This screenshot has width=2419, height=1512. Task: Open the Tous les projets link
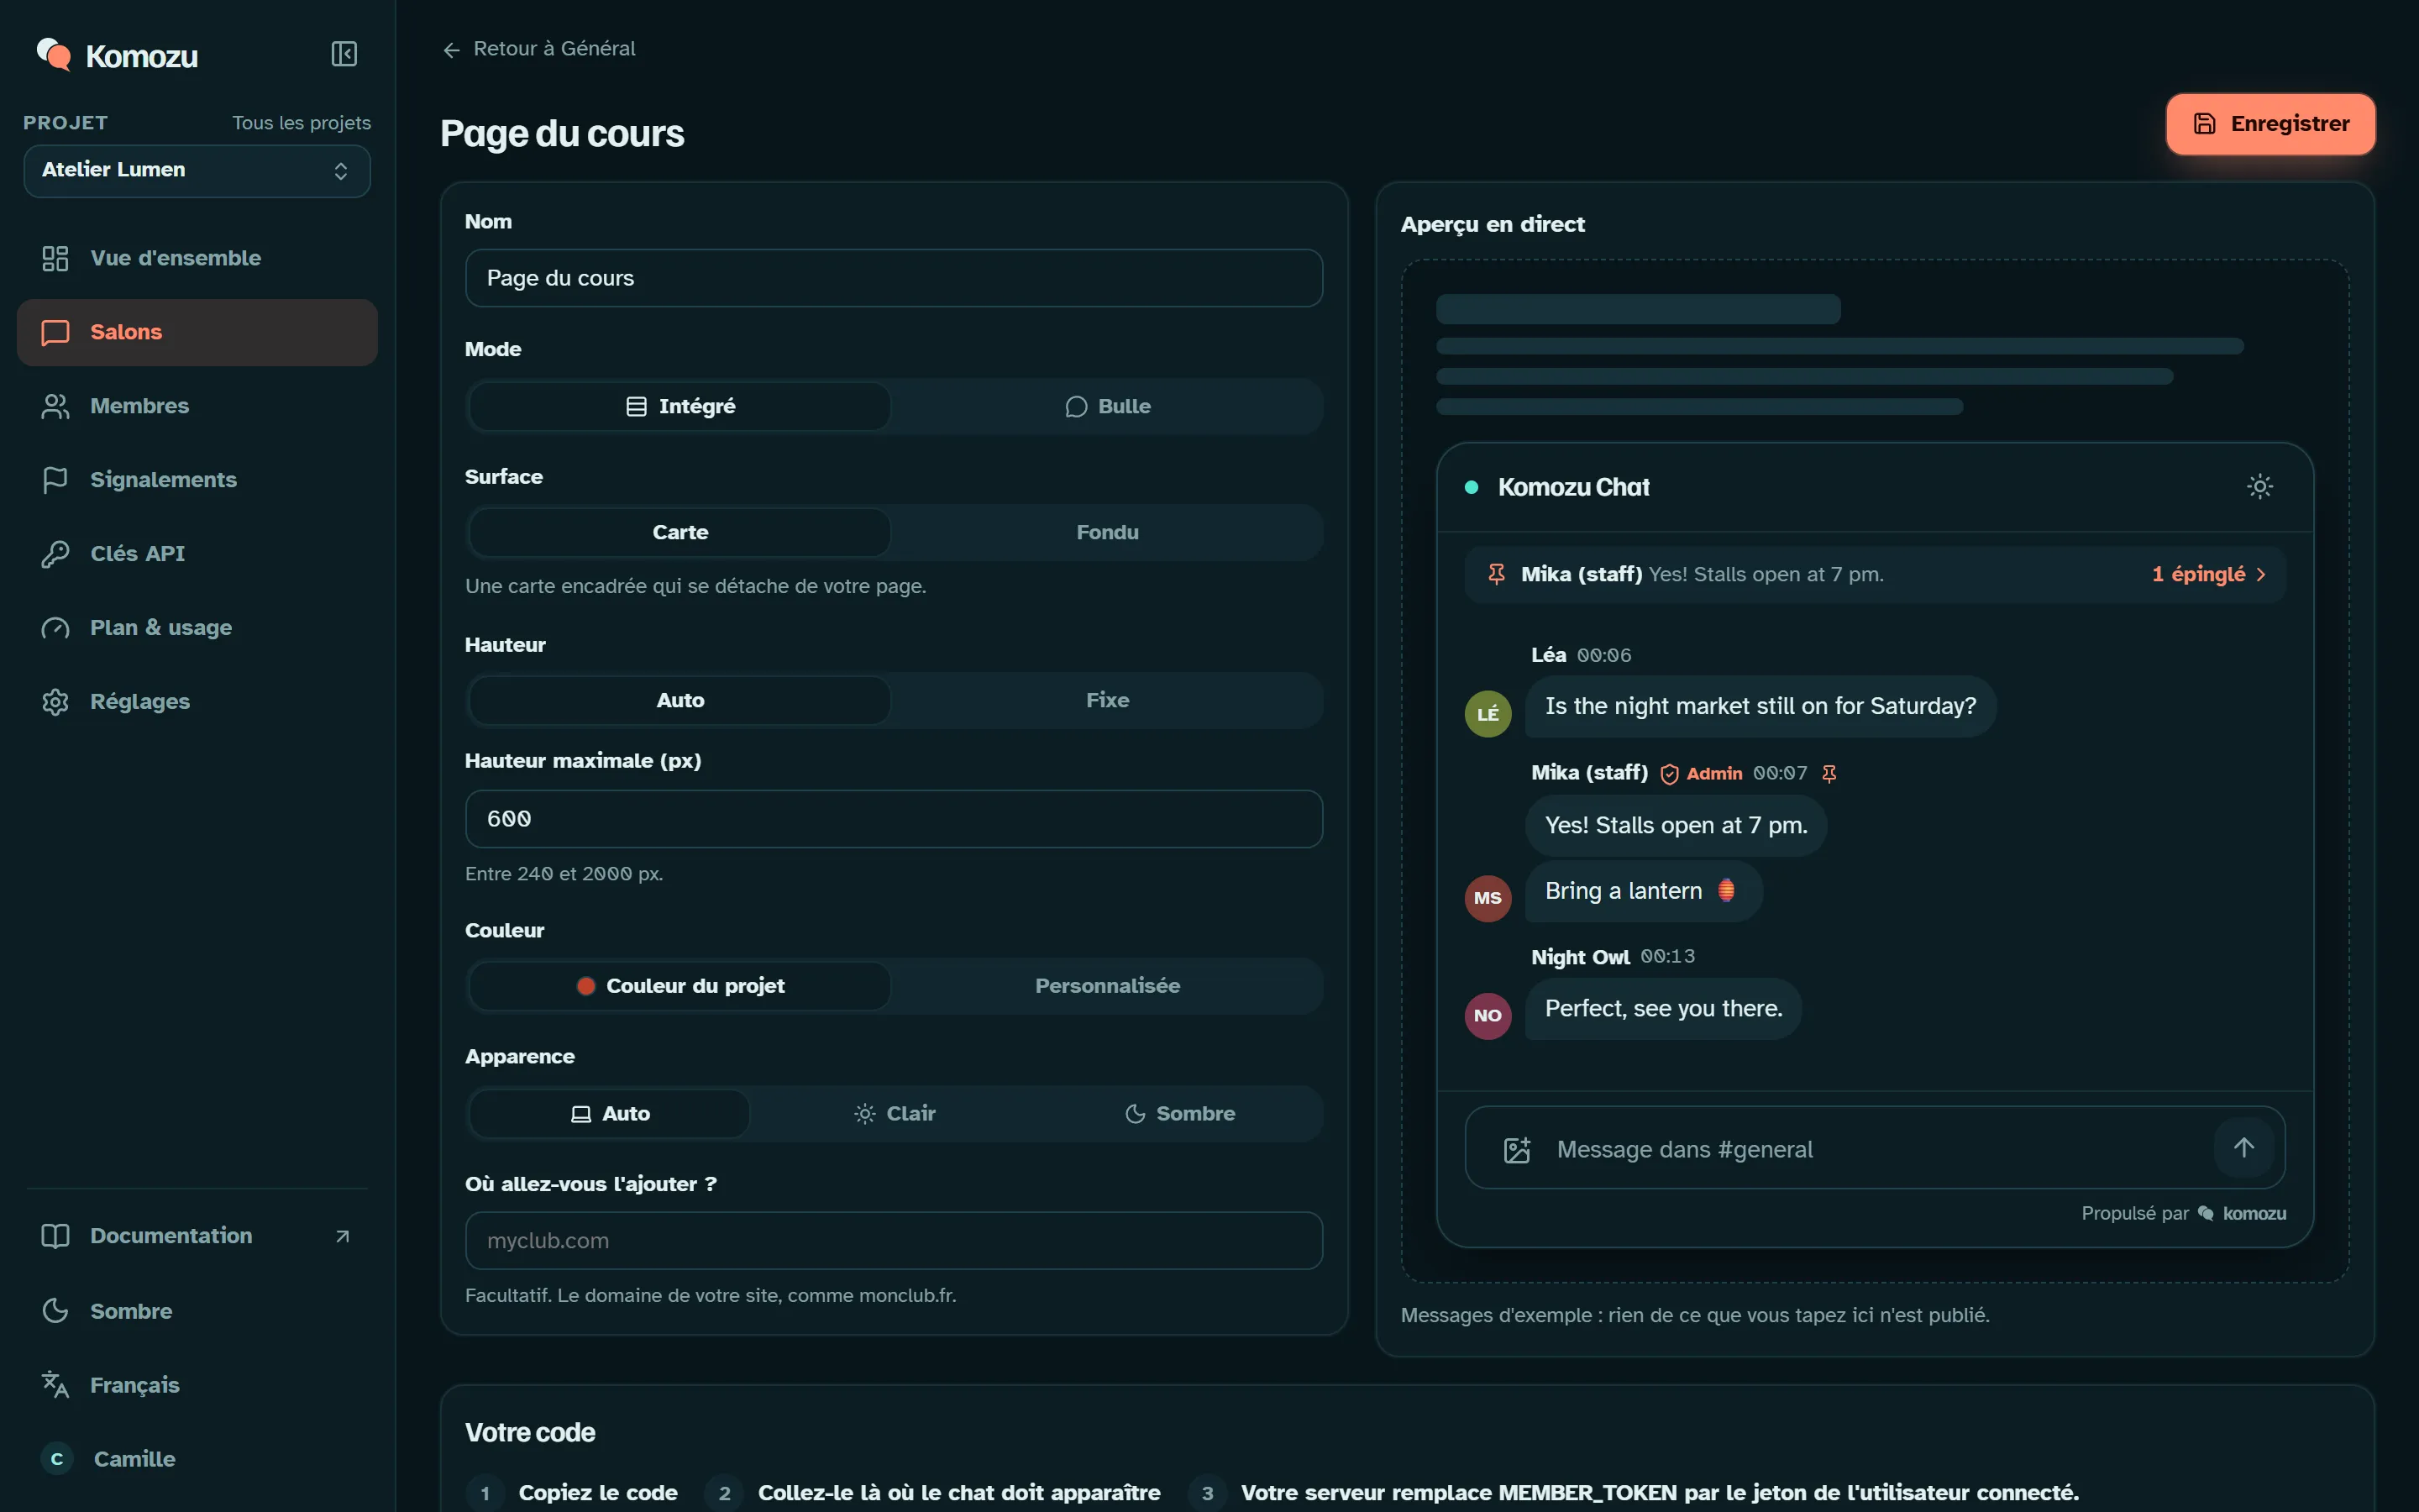[x=301, y=123]
